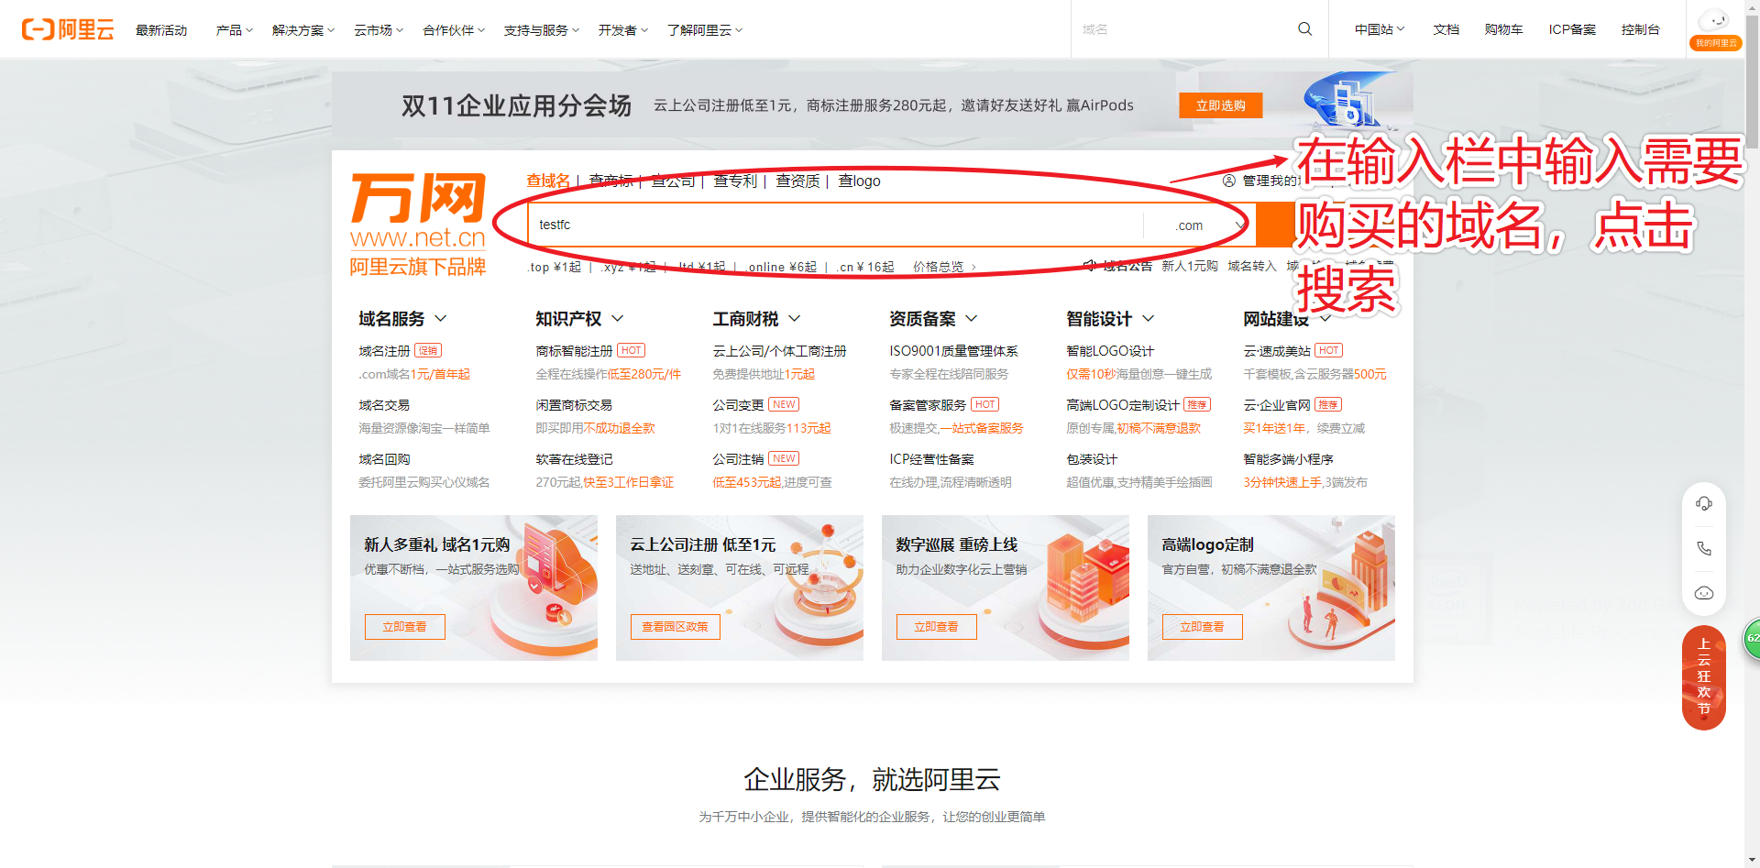The height and width of the screenshot is (868, 1760).
Task: Expand the 产品 menu
Action: click(235, 30)
